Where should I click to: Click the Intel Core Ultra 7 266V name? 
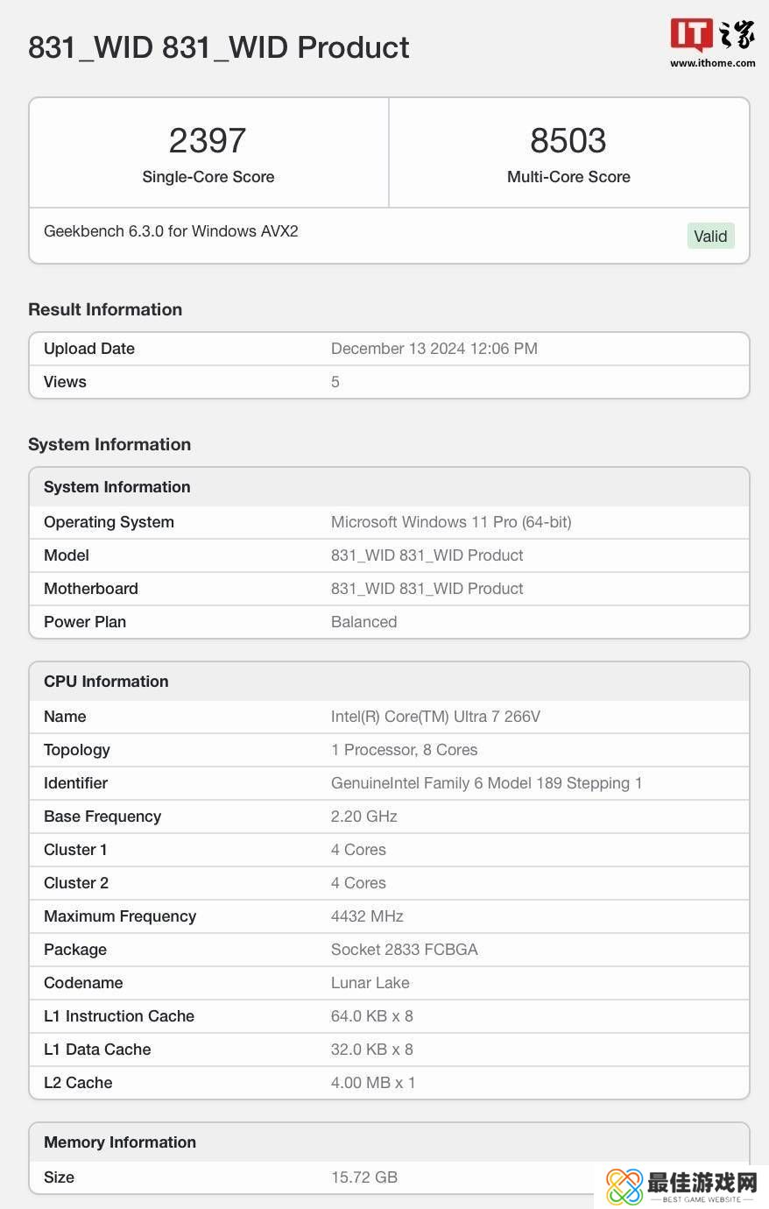pyautogui.click(x=435, y=717)
